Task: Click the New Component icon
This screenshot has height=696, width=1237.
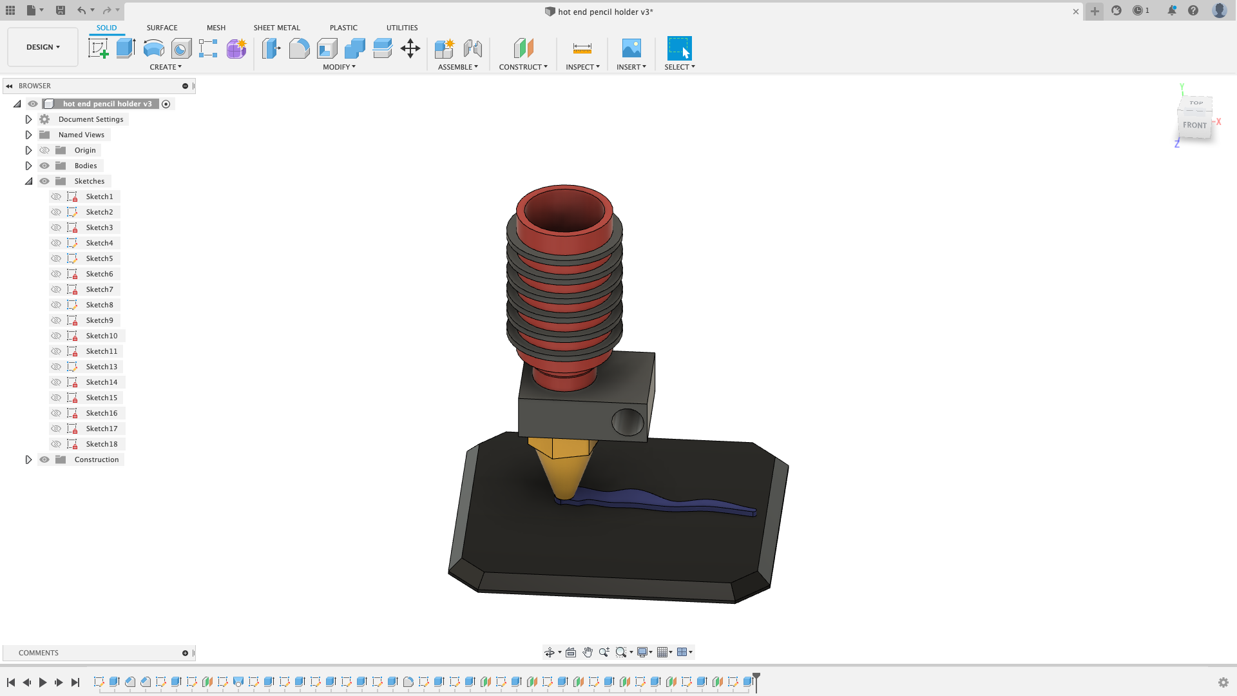Action: pos(445,48)
